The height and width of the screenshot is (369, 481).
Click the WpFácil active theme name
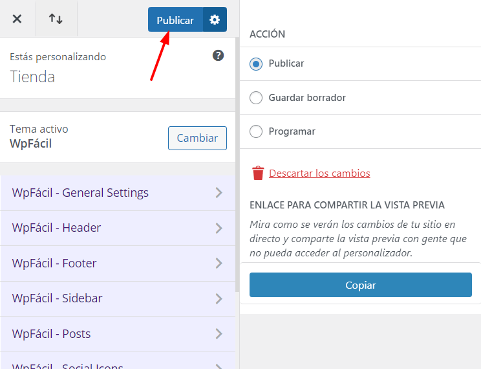click(x=30, y=144)
